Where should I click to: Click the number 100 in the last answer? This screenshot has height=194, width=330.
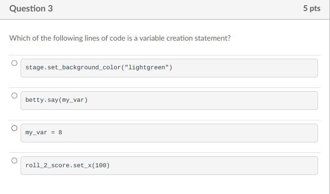click(100, 165)
